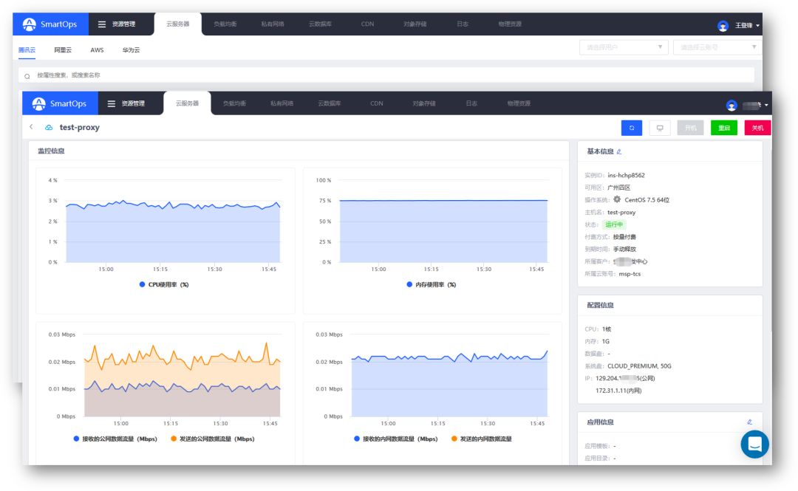Click the red 关机 button
The image size is (798, 491).
pyautogui.click(x=757, y=128)
